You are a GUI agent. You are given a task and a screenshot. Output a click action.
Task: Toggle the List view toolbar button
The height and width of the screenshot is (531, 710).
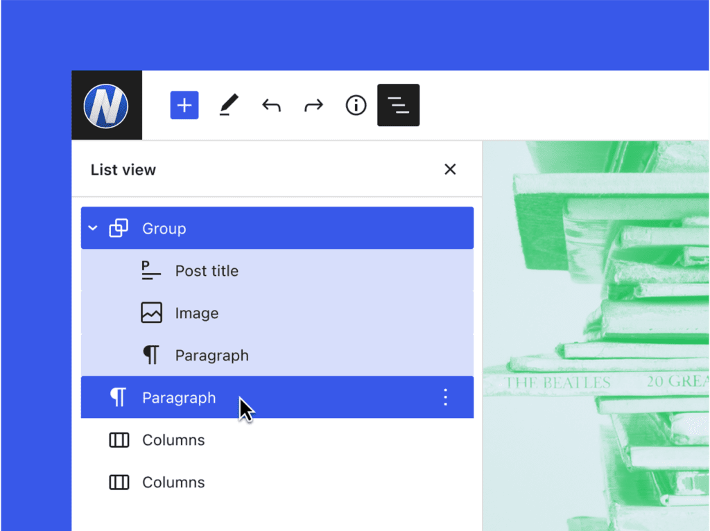(x=399, y=105)
